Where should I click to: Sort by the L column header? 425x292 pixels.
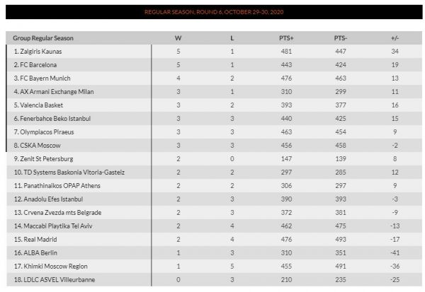tap(232, 37)
